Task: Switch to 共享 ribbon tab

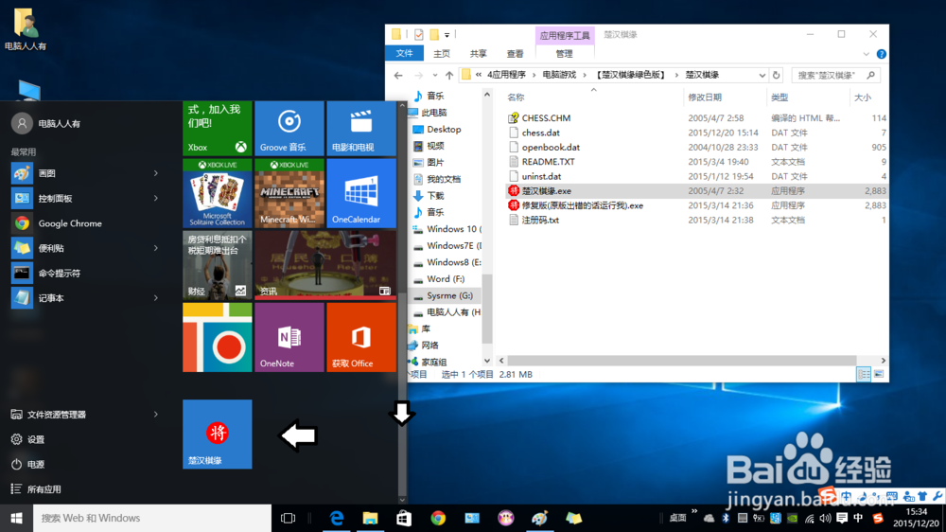Action: [x=479, y=54]
